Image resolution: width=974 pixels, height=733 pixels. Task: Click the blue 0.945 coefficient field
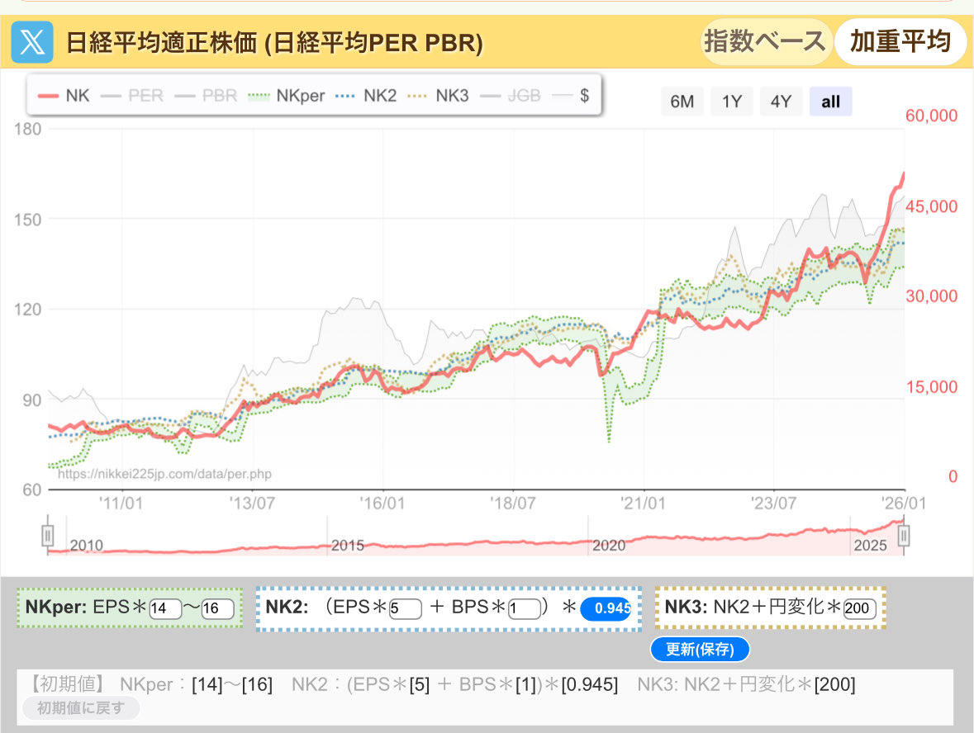click(x=606, y=608)
